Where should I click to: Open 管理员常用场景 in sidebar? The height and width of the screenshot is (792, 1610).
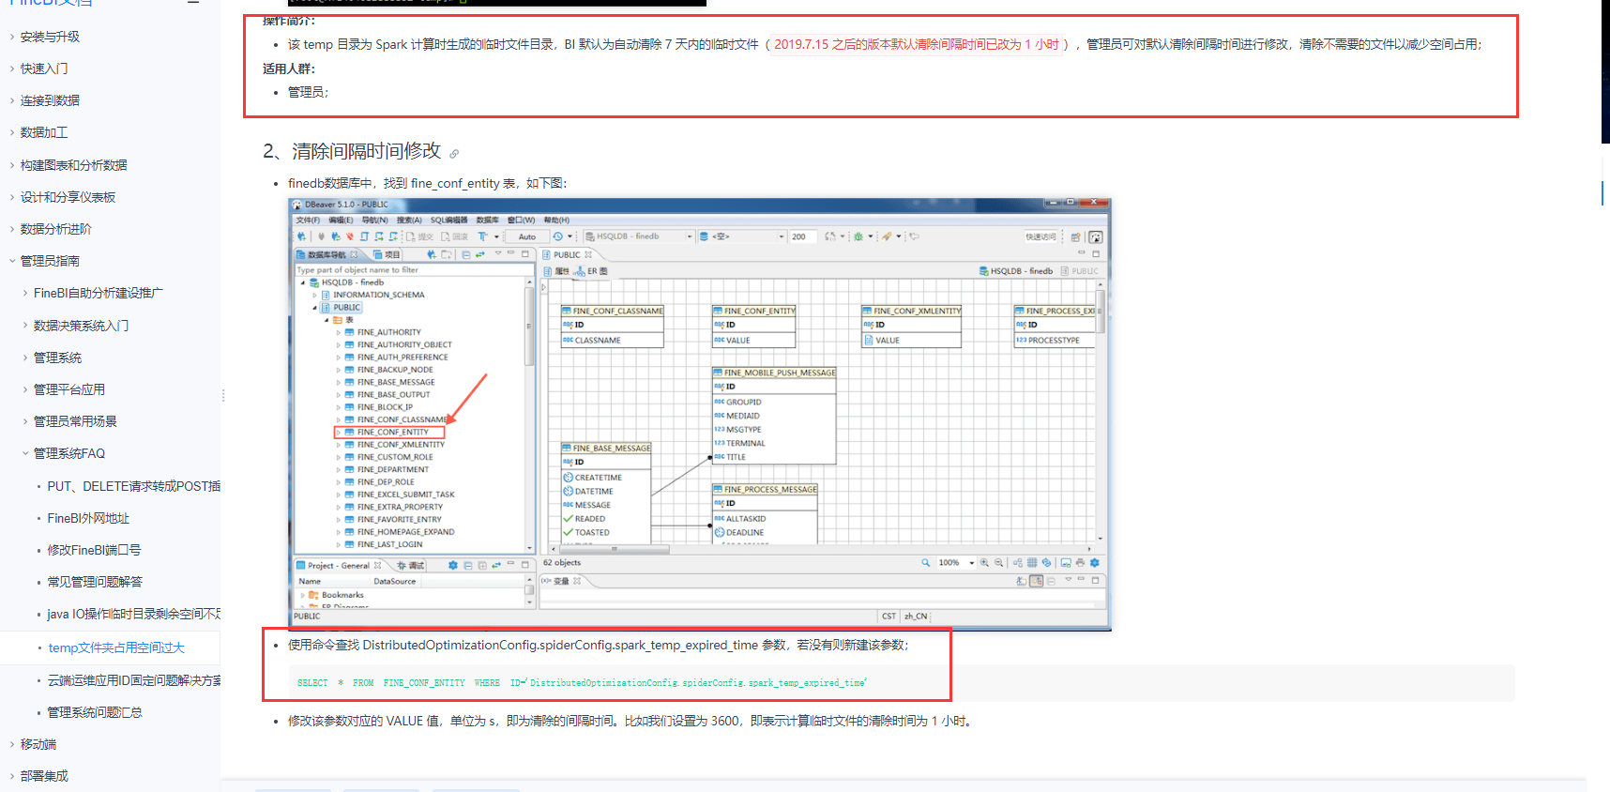click(75, 421)
